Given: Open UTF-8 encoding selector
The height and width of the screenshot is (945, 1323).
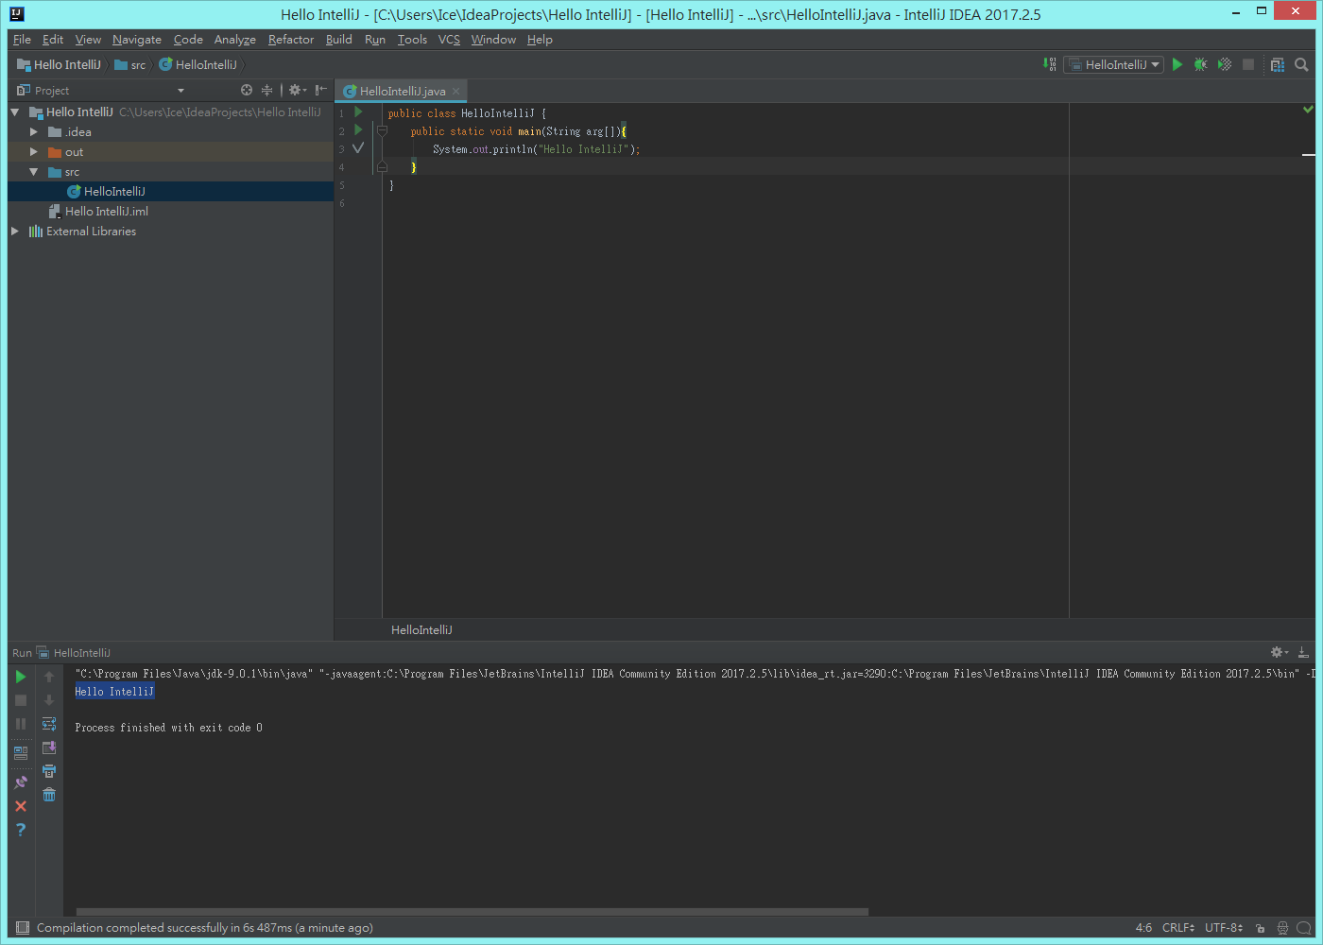Looking at the screenshot, I should [1224, 928].
